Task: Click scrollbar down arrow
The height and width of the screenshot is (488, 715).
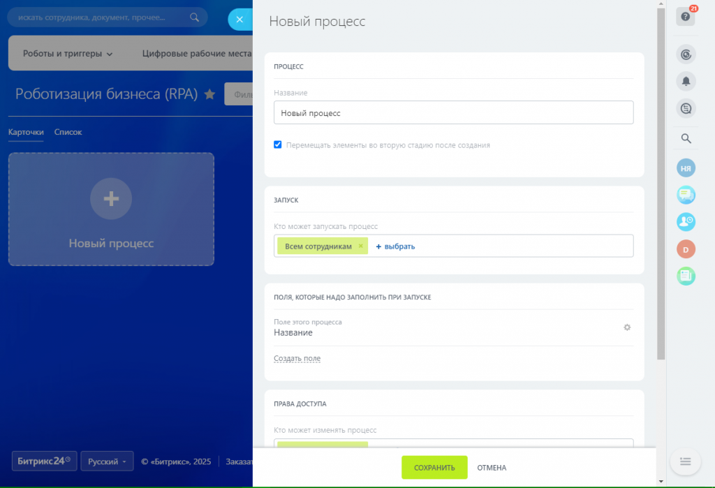Action: tap(661, 481)
